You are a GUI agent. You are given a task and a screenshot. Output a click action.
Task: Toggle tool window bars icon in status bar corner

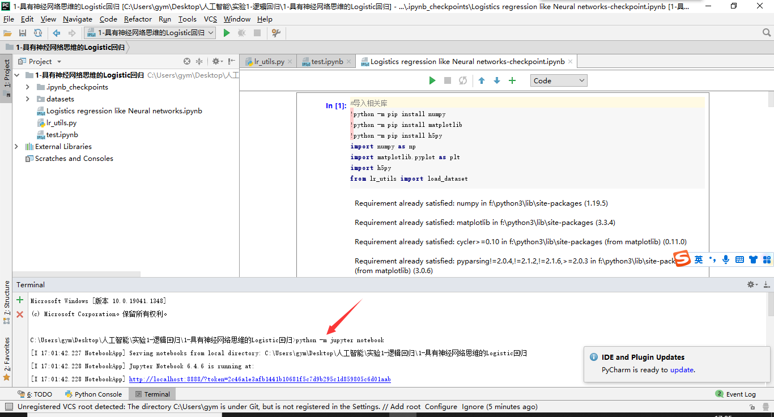[8, 406]
